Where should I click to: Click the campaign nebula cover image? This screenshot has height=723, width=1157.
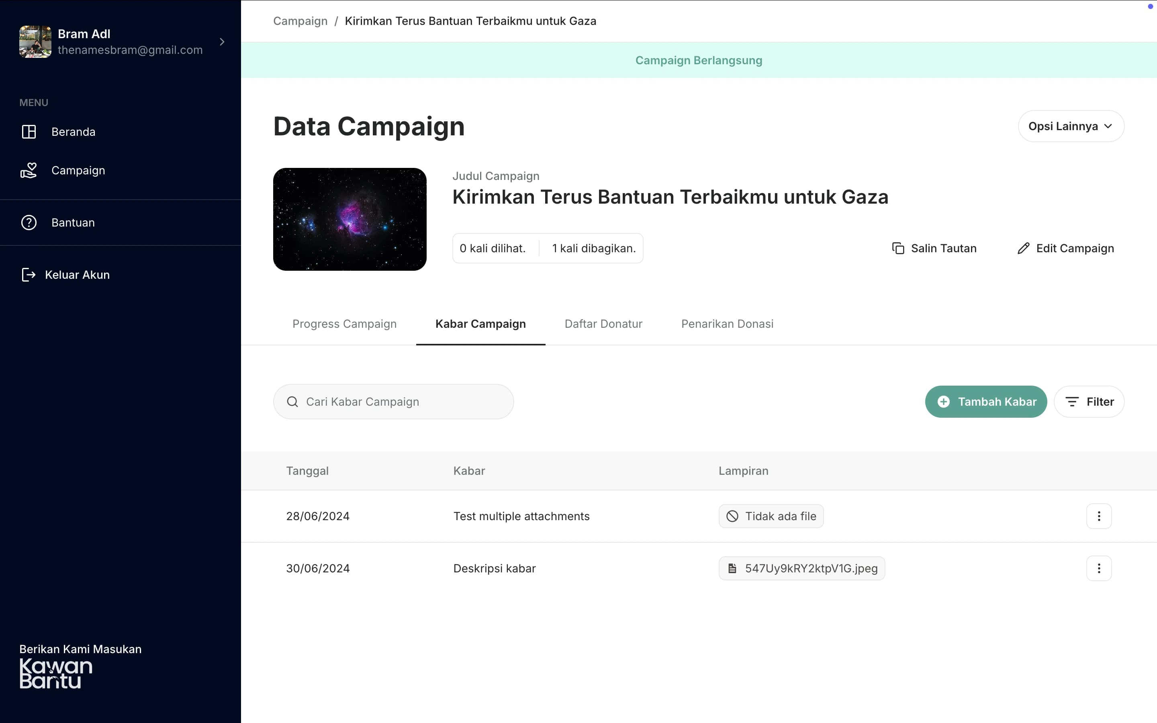point(350,219)
